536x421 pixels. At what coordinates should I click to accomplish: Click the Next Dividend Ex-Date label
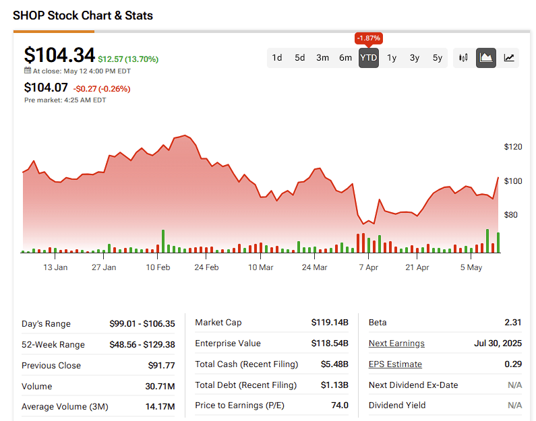click(x=413, y=385)
